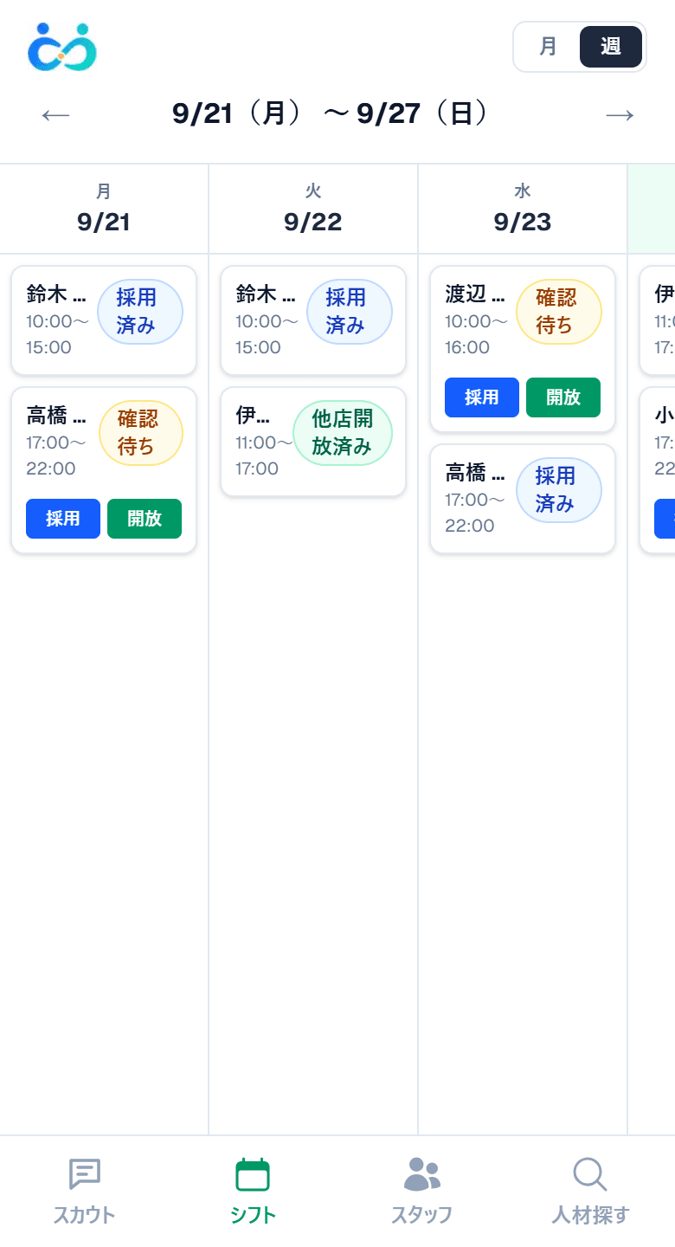Click 開放 button on 9/21 高橋 shift
The height and width of the screenshot is (1247, 675).
145,519
